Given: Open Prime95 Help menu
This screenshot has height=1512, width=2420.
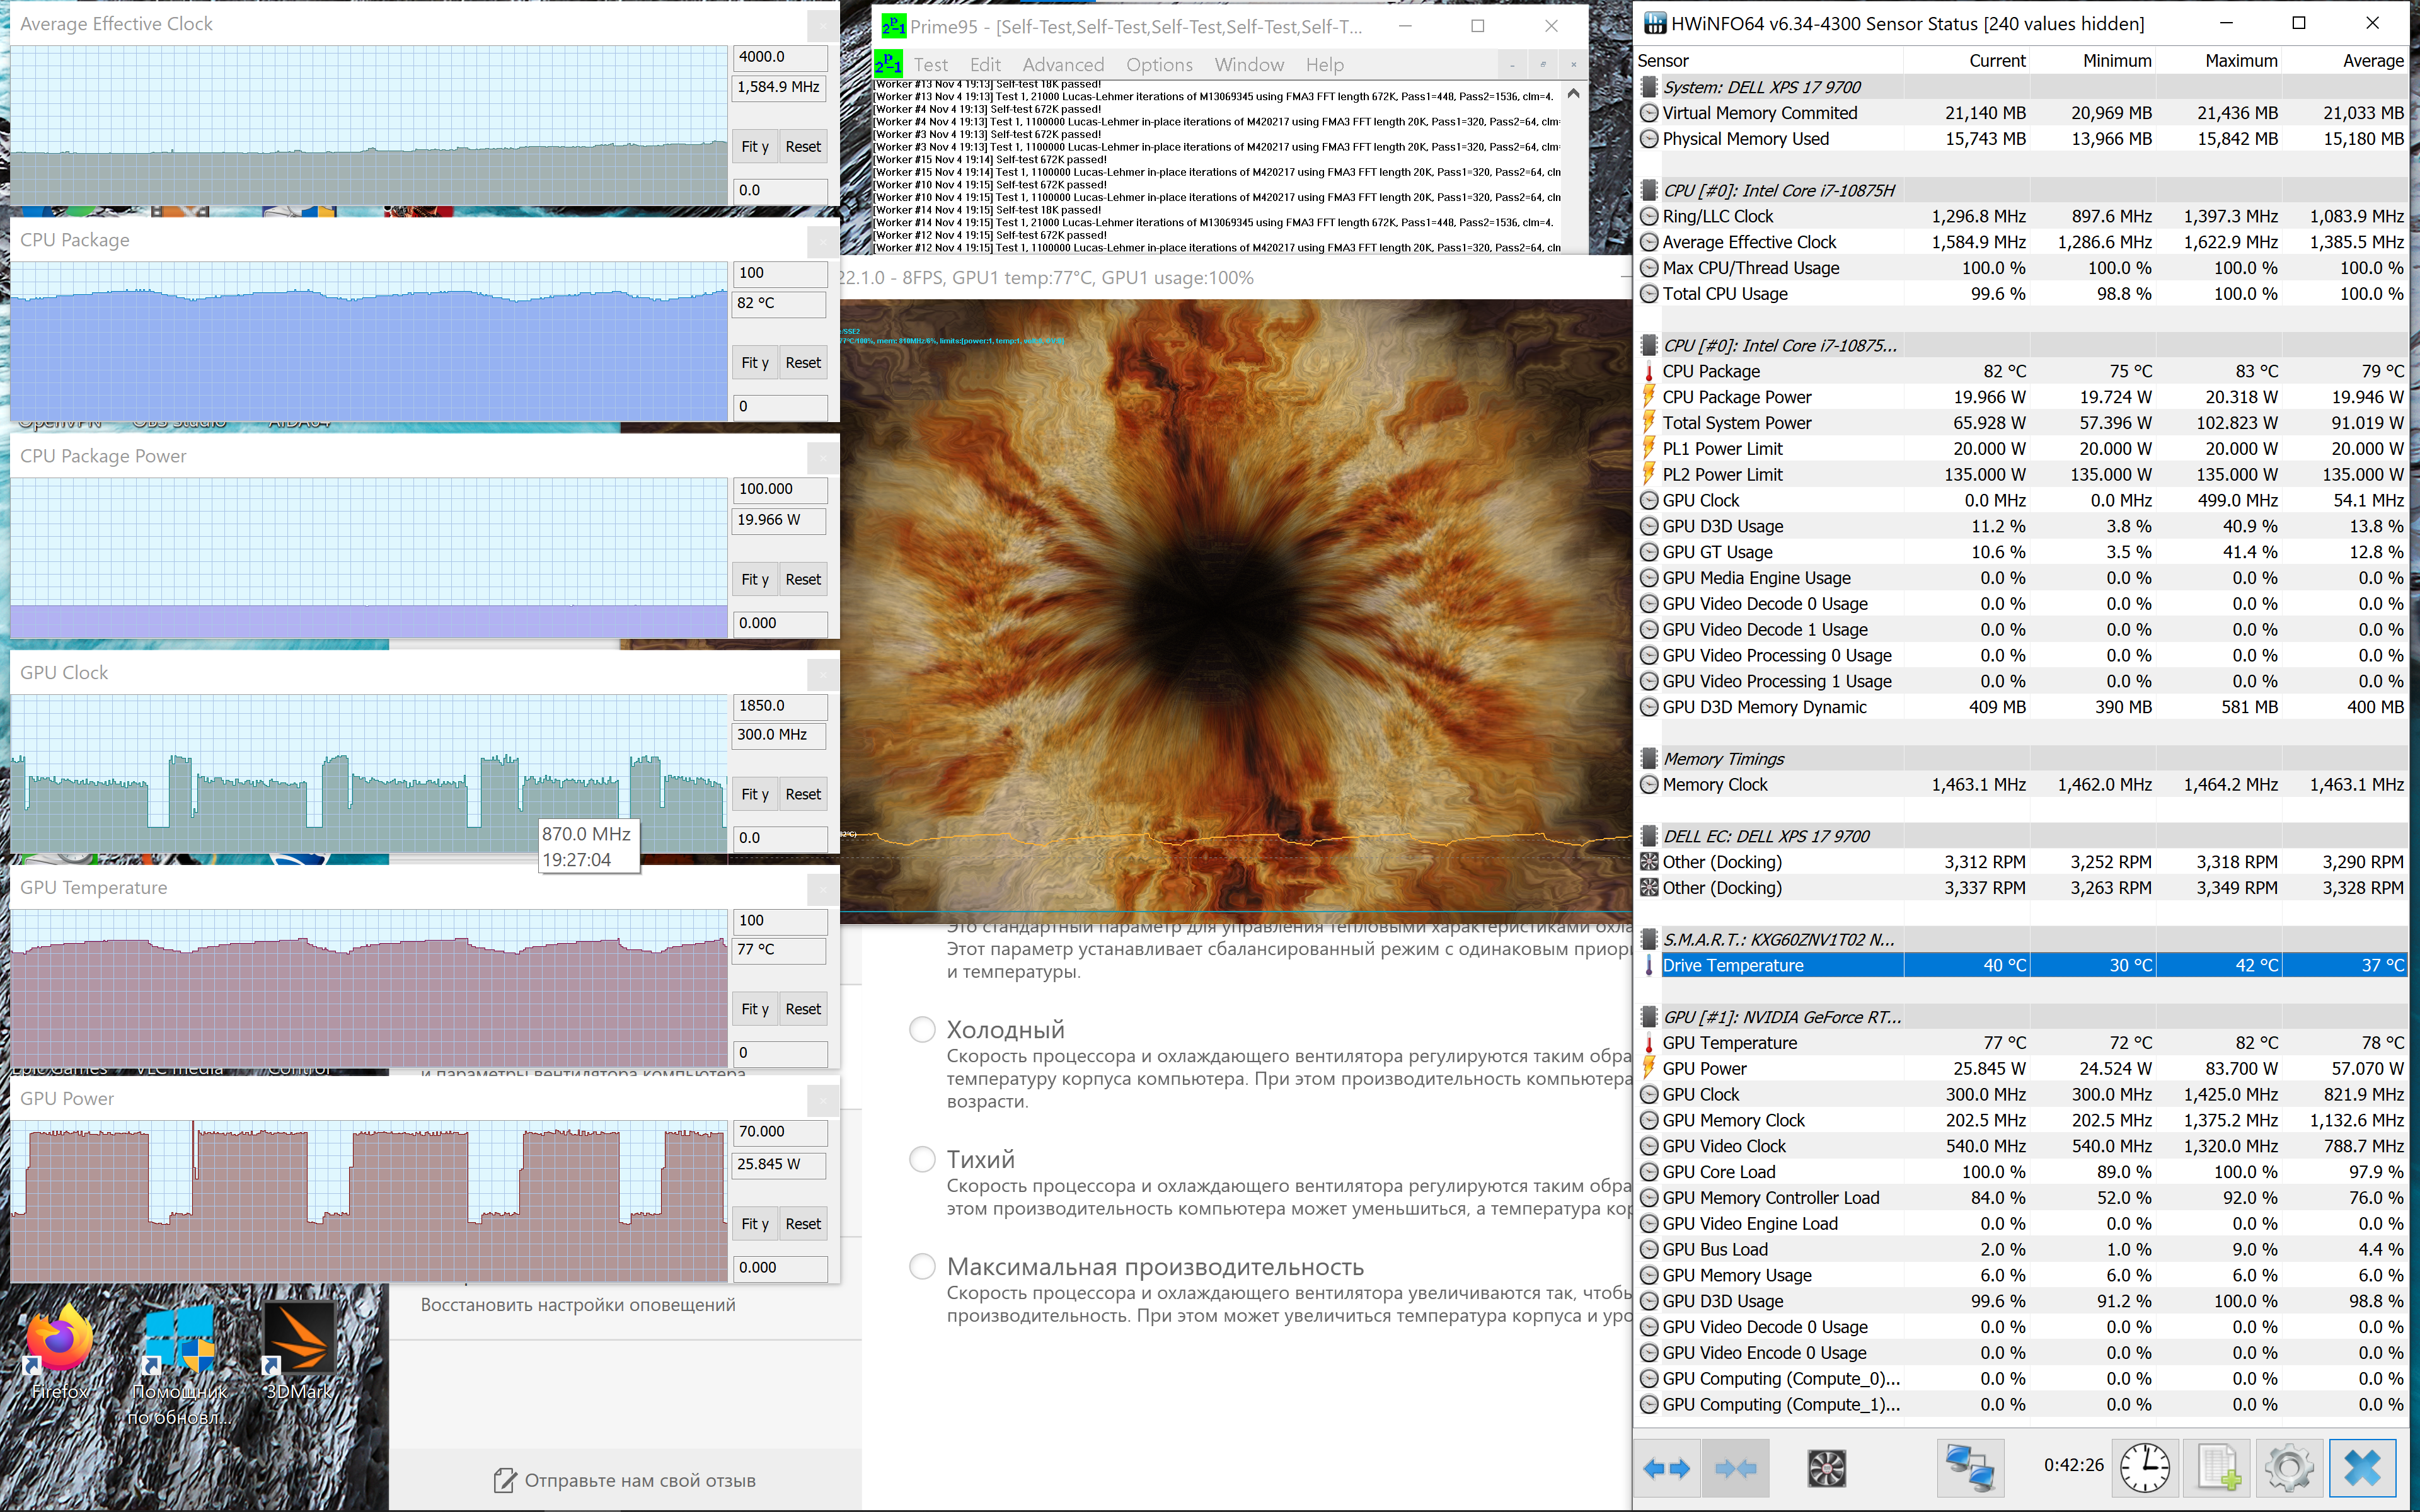Looking at the screenshot, I should point(1324,65).
